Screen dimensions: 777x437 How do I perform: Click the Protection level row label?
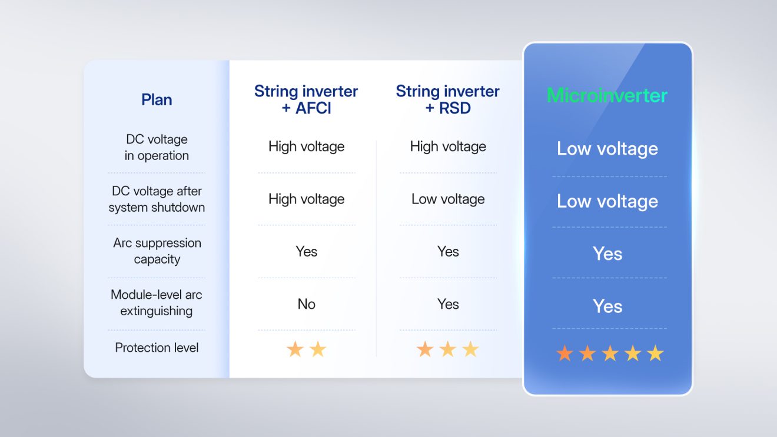(x=157, y=348)
